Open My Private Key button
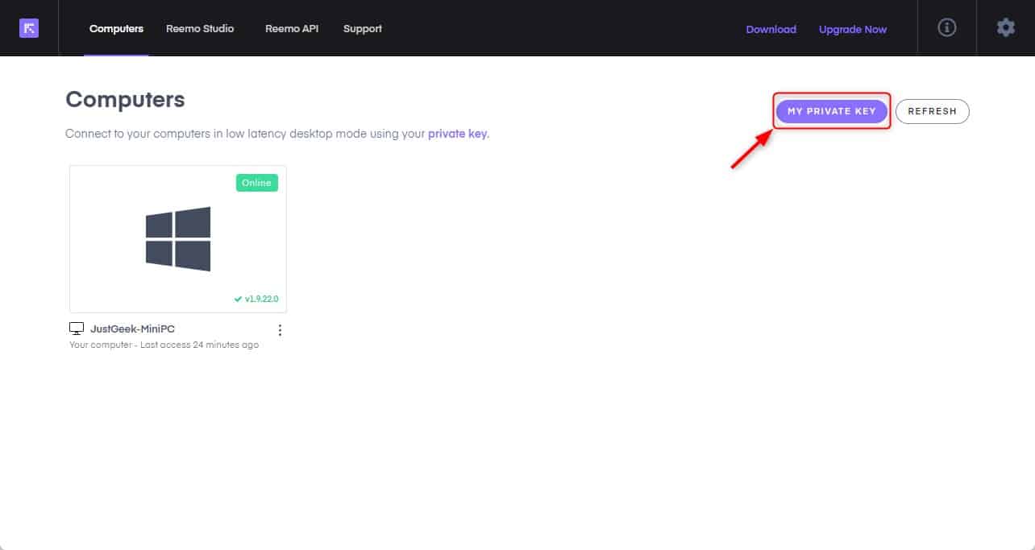The height and width of the screenshot is (550, 1035). 832,111
